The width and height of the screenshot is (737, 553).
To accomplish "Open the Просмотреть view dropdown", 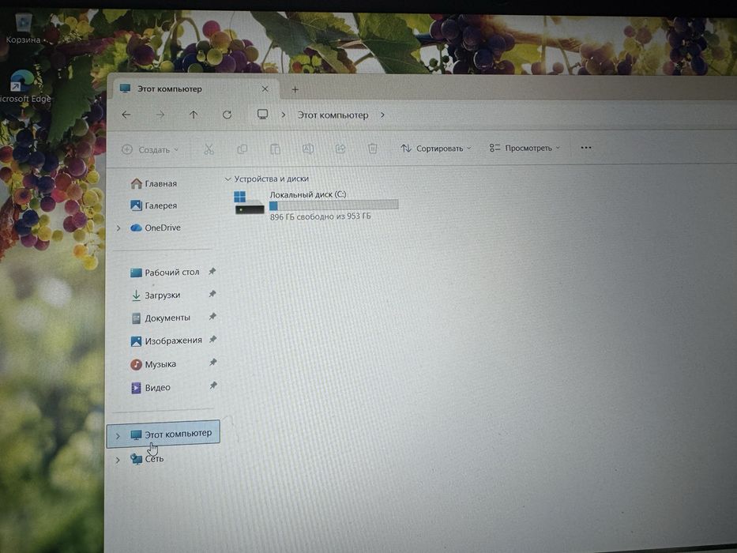I will [525, 149].
